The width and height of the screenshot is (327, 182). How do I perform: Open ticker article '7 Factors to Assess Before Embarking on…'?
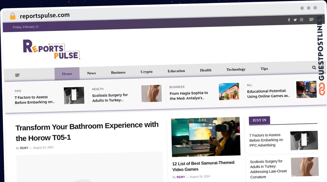(x=35, y=100)
